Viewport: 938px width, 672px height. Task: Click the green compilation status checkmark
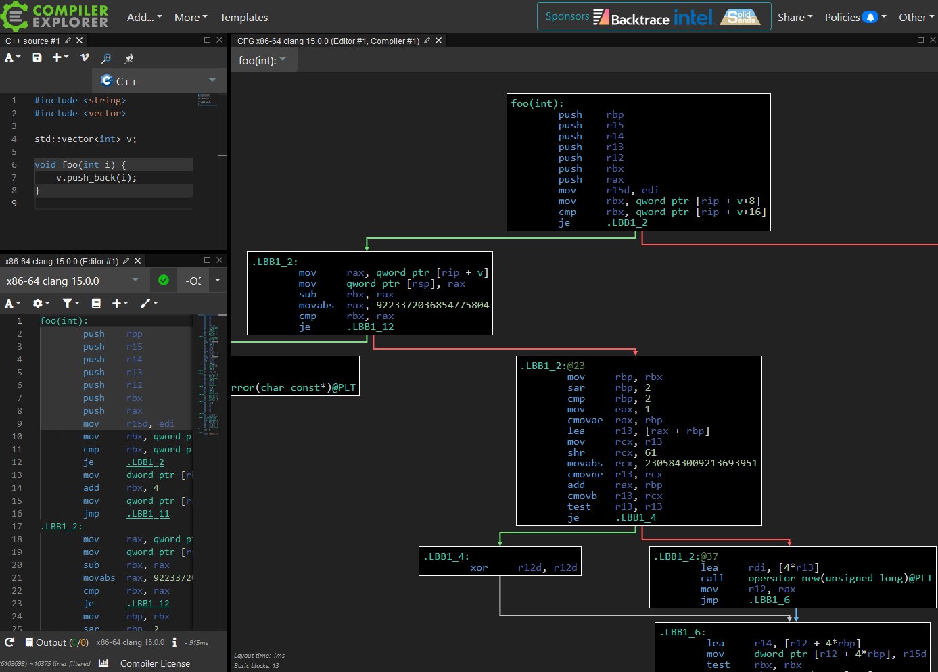click(x=164, y=280)
